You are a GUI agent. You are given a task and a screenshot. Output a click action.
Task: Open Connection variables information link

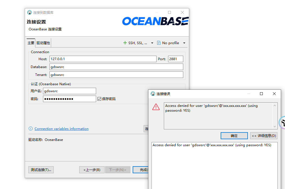[x=62, y=129]
